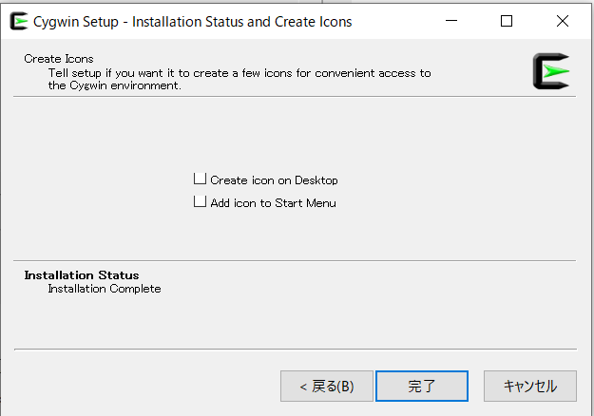The width and height of the screenshot is (594, 416).
Task: Click the separator line above Installation Status
Action: tap(297, 260)
